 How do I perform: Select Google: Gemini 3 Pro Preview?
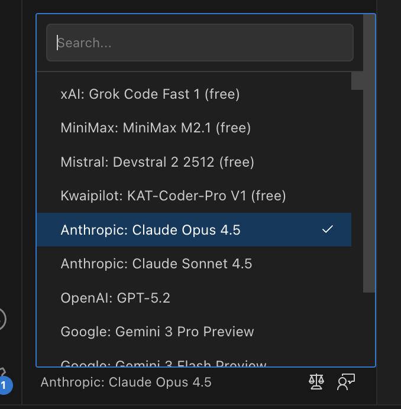click(x=157, y=332)
